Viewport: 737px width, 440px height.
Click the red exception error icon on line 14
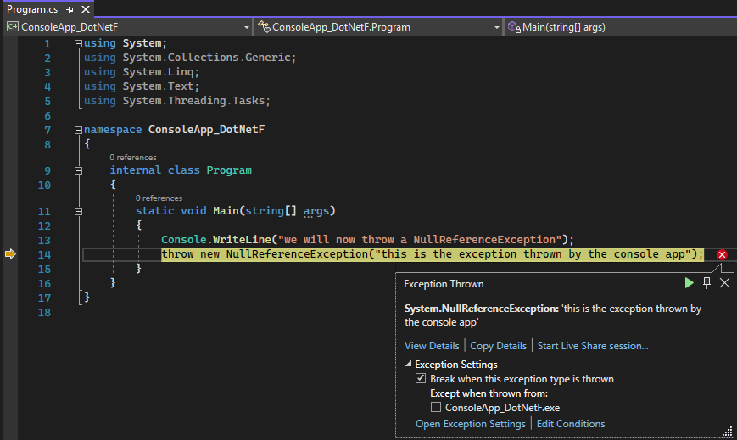click(x=722, y=254)
